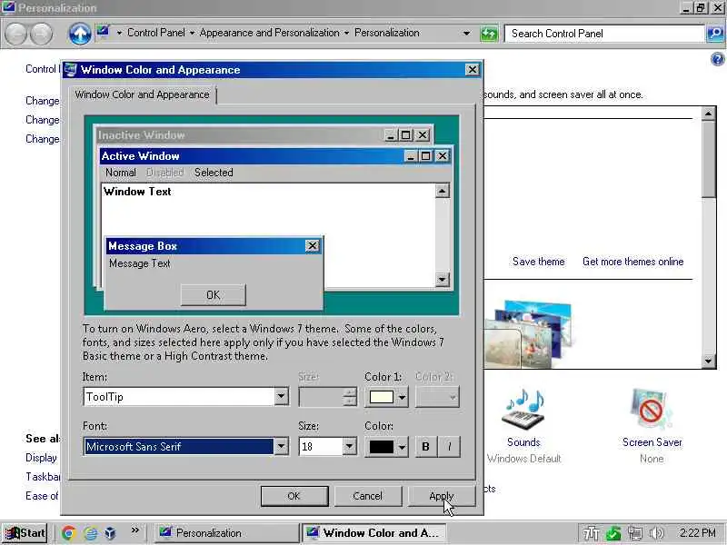Open Internet Explorer from quick launch
727x545 pixels.
pos(90,533)
